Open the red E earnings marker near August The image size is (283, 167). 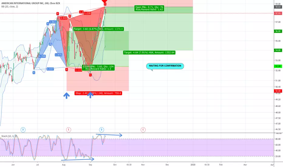tap(68, 130)
